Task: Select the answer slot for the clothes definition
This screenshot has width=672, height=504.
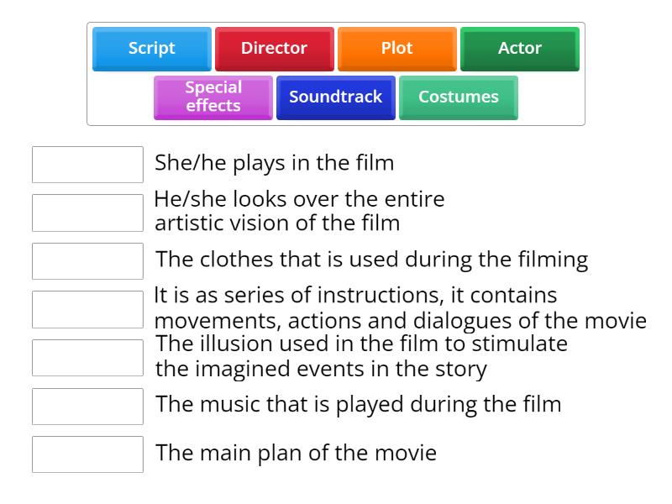Action: (x=87, y=260)
